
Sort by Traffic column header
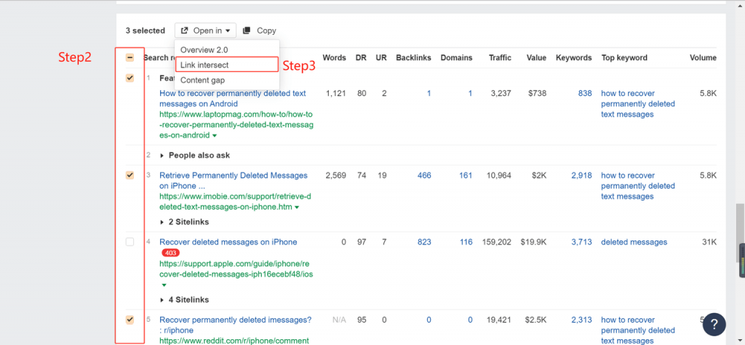(x=500, y=58)
